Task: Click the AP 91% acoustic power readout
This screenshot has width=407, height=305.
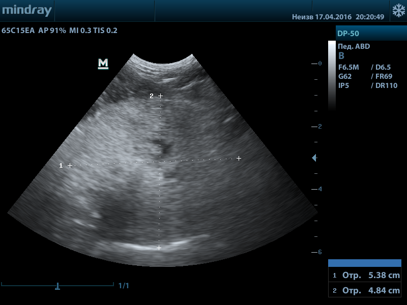Action: coord(52,30)
